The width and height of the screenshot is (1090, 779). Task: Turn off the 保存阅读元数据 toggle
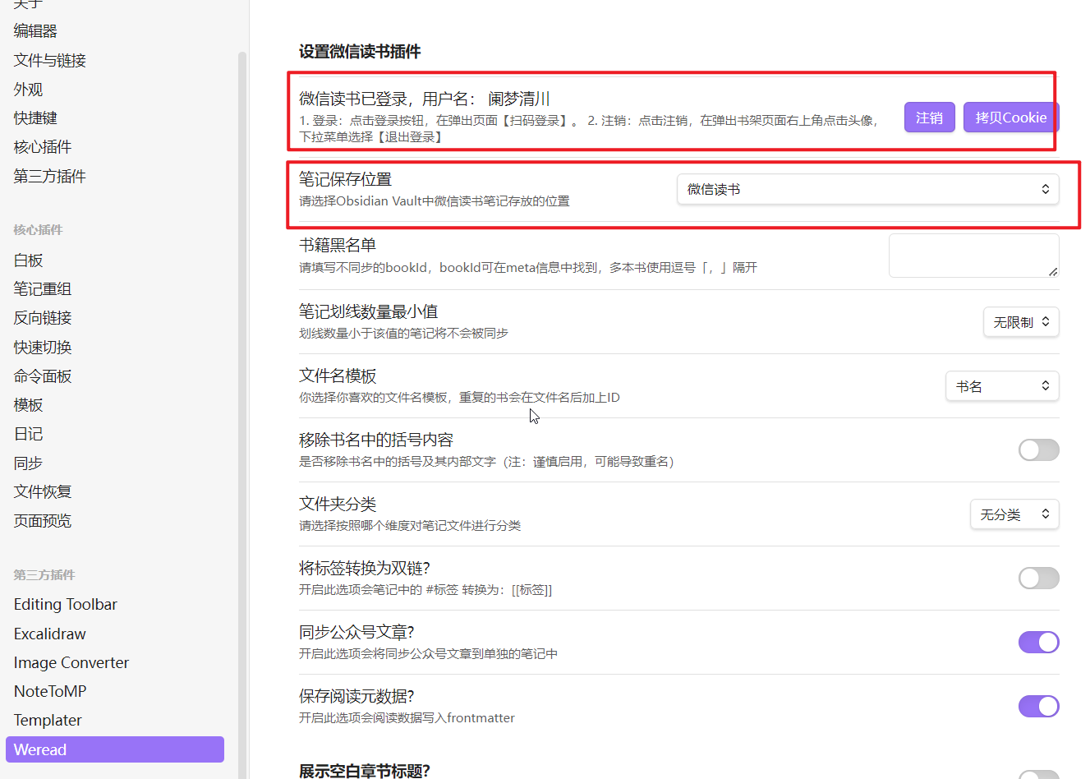pyautogui.click(x=1039, y=707)
